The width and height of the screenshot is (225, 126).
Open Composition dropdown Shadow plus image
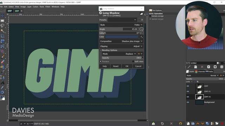121,41
